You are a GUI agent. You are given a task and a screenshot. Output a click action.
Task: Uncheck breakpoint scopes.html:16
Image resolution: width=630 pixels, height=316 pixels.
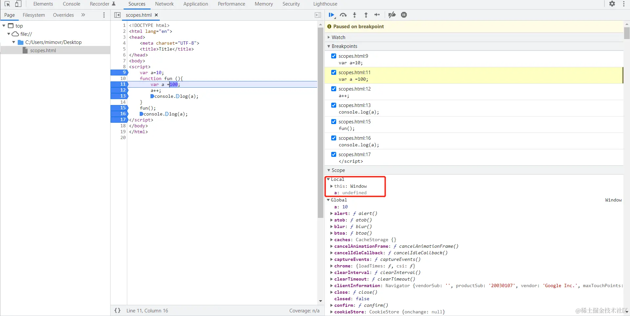coord(334,138)
